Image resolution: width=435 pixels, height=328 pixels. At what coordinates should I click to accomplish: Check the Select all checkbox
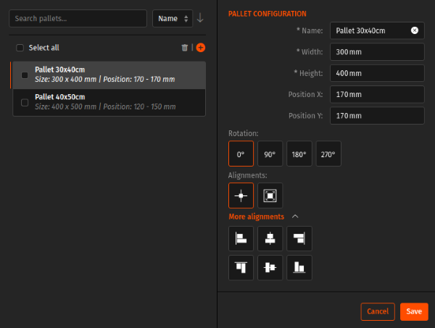click(x=20, y=48)
